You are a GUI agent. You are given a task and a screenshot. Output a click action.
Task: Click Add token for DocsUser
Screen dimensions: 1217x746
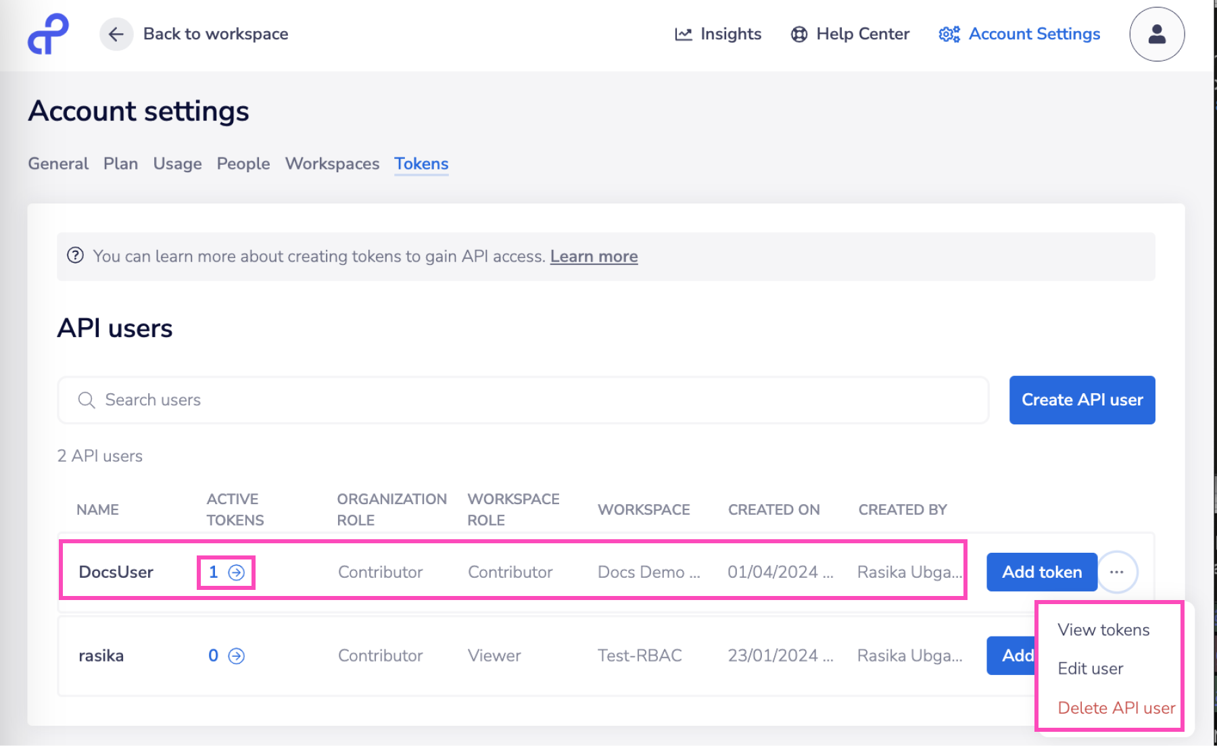click(x=1041, y=572)
